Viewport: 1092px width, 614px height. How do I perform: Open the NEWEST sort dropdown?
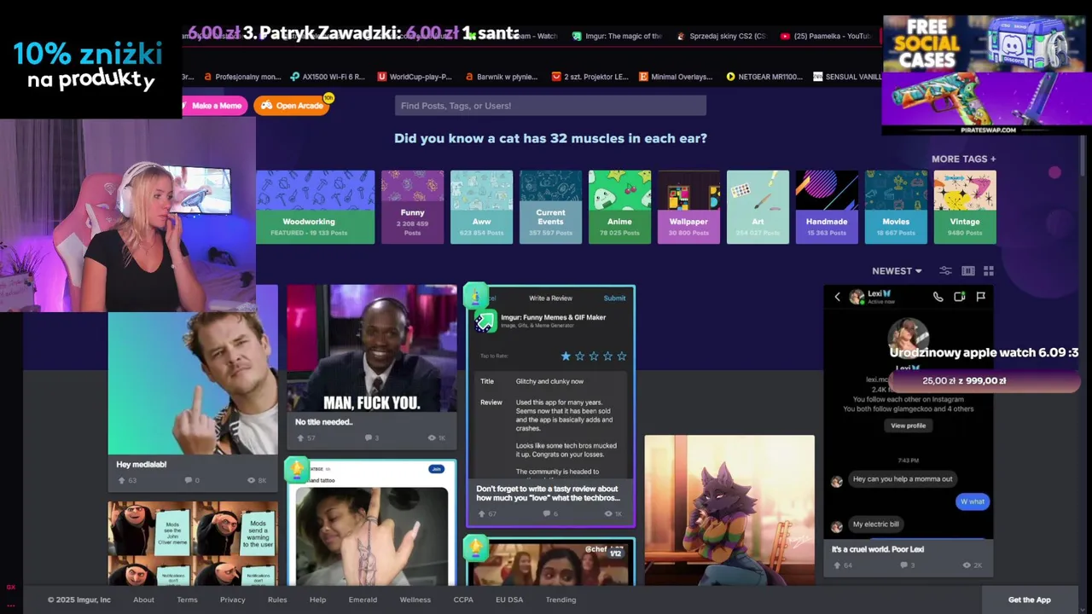[x=897, y=271]
